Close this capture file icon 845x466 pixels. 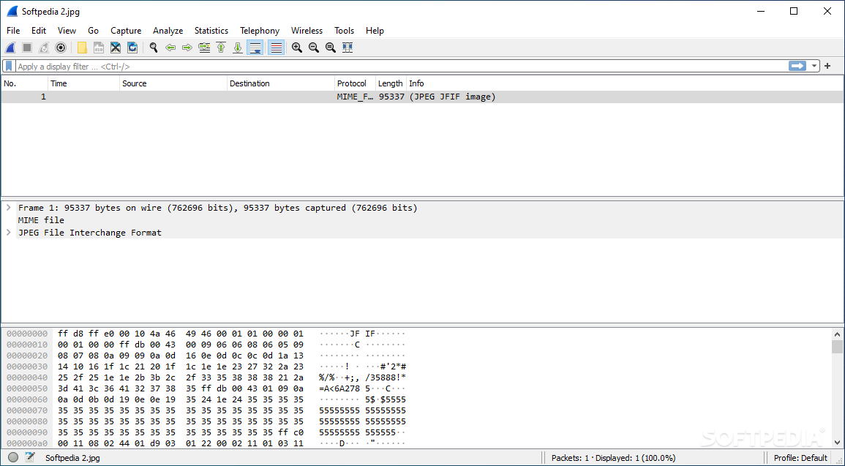(x=116, y=48)
